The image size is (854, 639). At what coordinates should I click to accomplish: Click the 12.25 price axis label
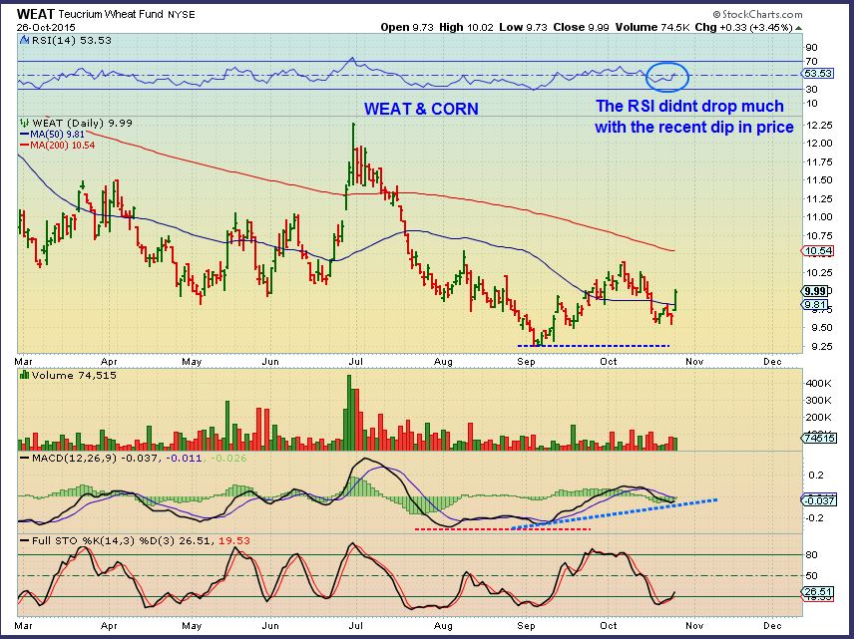click(820, 126)
